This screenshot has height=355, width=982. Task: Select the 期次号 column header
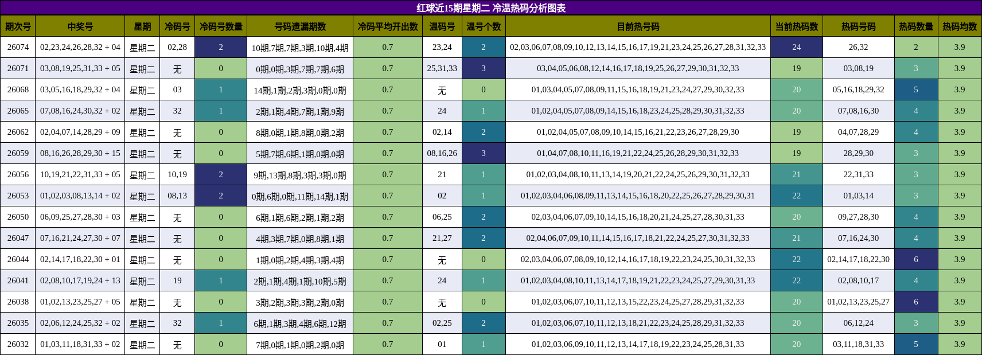[x=18, y=26]
